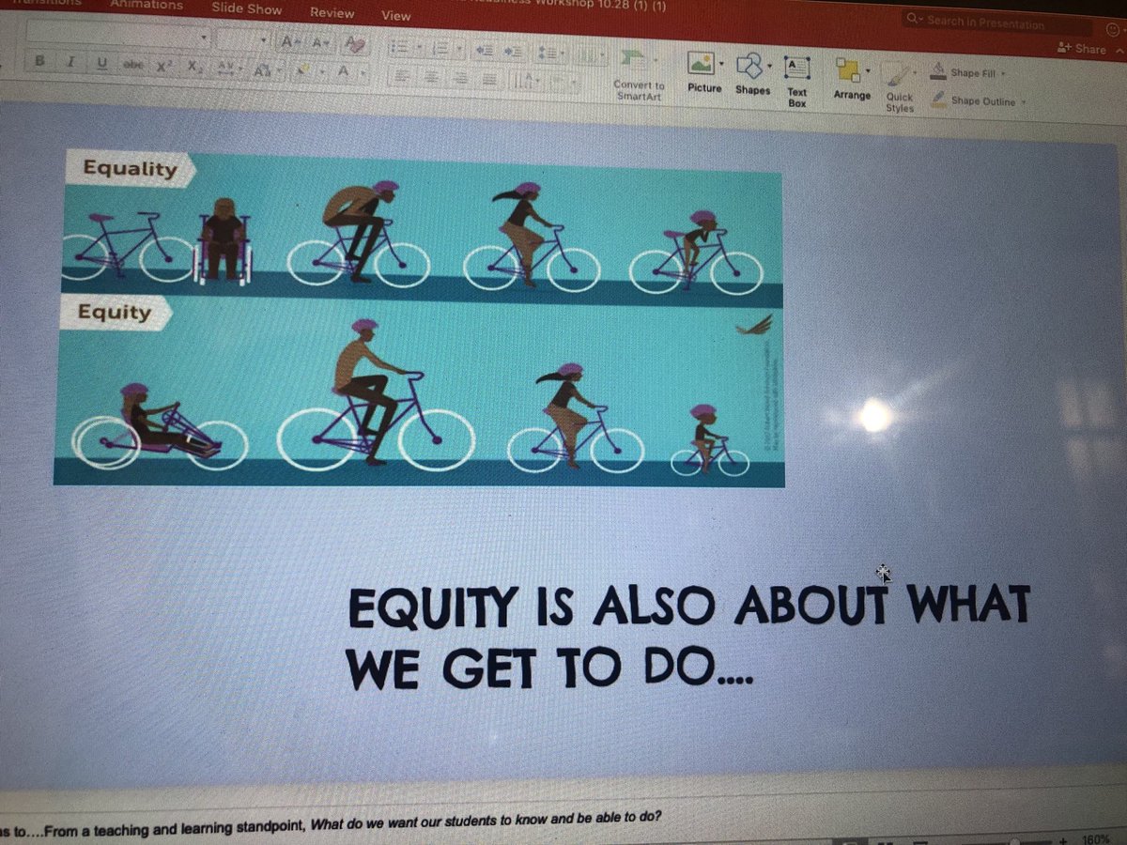The image size is (1127, 845).
Task: Open the character spacing menu
Action: pyautogui.click(x=228, y=69)
